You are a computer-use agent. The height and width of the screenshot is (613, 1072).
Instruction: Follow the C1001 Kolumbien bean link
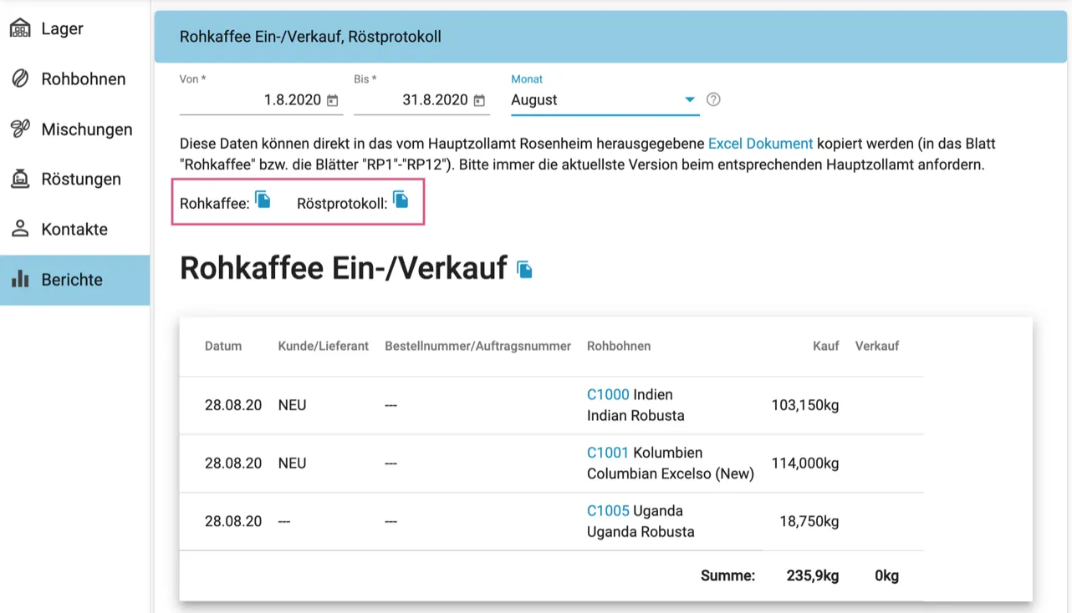coord(608,453)
